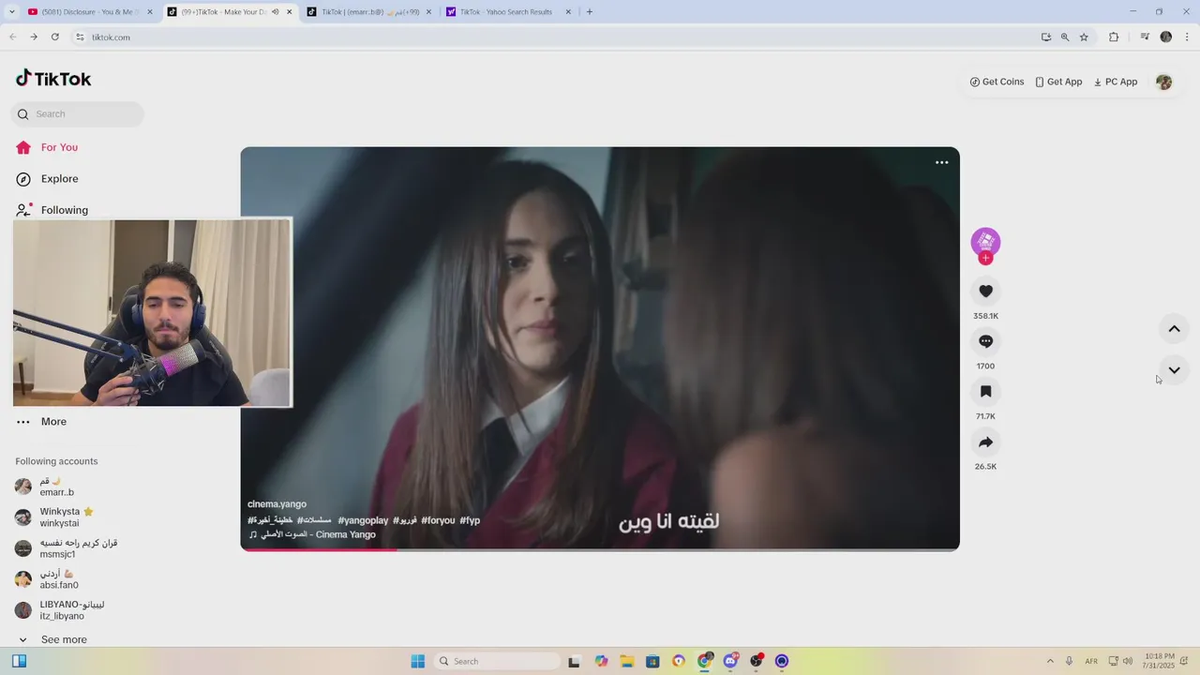Expand See more following accounts
This screenshot has height=675, width=1200.
click(x=52, y=639)
